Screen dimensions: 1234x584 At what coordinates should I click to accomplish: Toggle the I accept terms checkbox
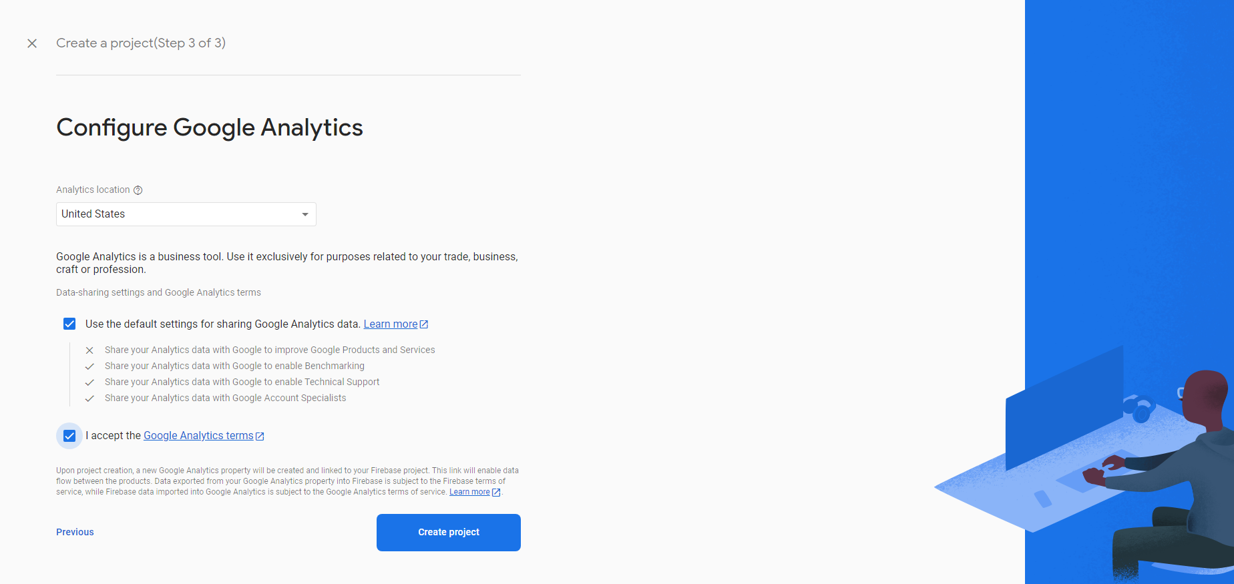click(x=69, y=436)
